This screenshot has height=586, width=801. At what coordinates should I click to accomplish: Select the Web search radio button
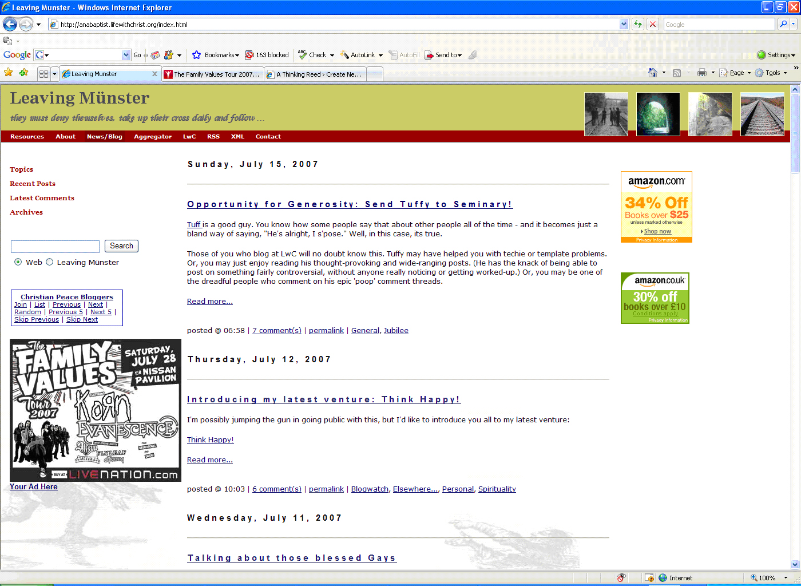18,262
